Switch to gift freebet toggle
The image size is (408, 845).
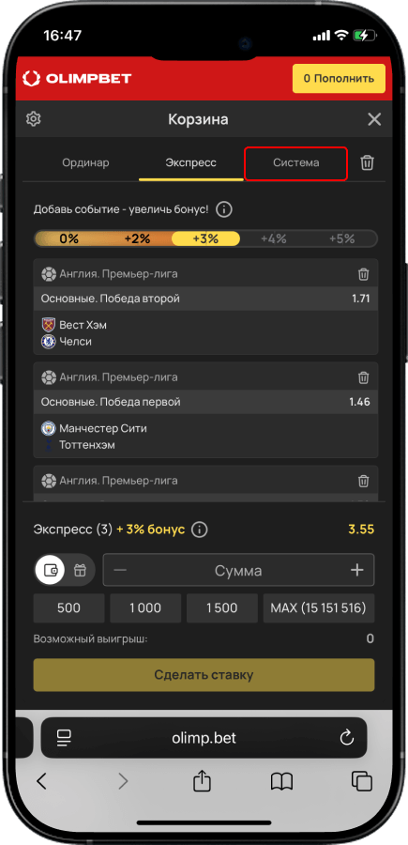(81, 570)
